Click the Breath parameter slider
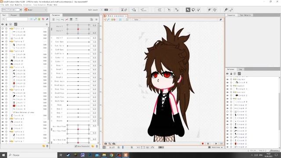The height and width of the screenshot is (158, 281). click(x=78, y=121)
